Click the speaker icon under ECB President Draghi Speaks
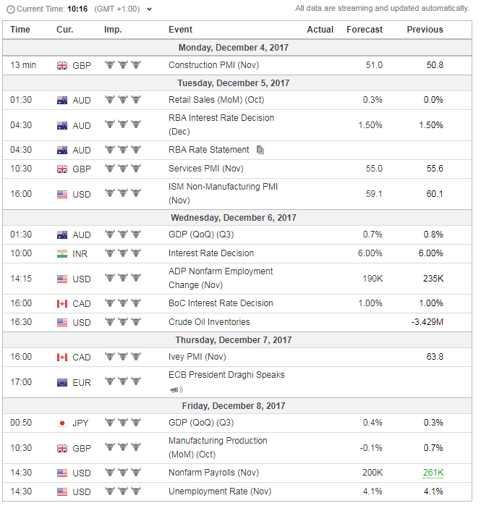 [x=176, y=389]
